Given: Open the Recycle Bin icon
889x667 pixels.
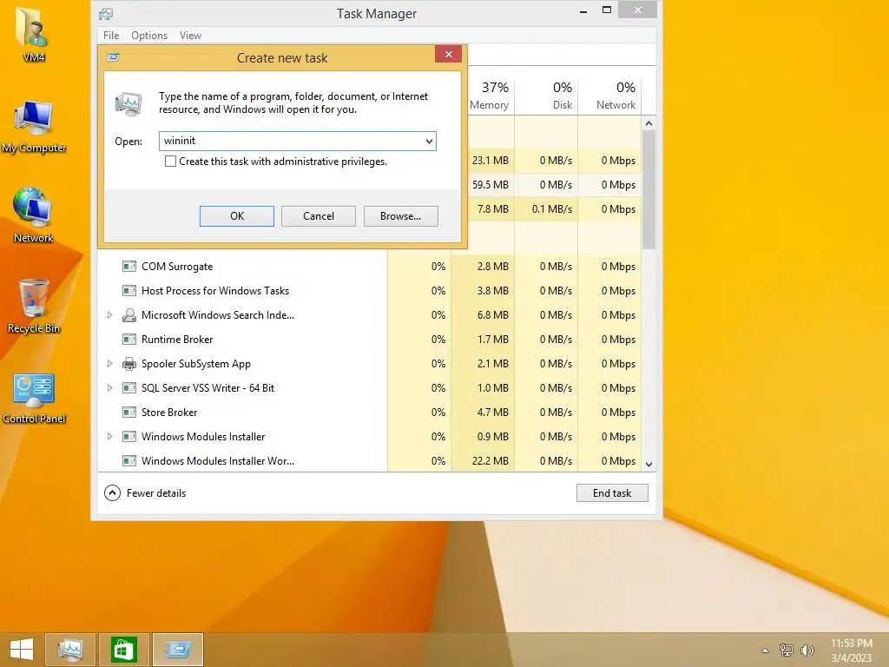Looking at the screenshot, I should pos(34,307).
